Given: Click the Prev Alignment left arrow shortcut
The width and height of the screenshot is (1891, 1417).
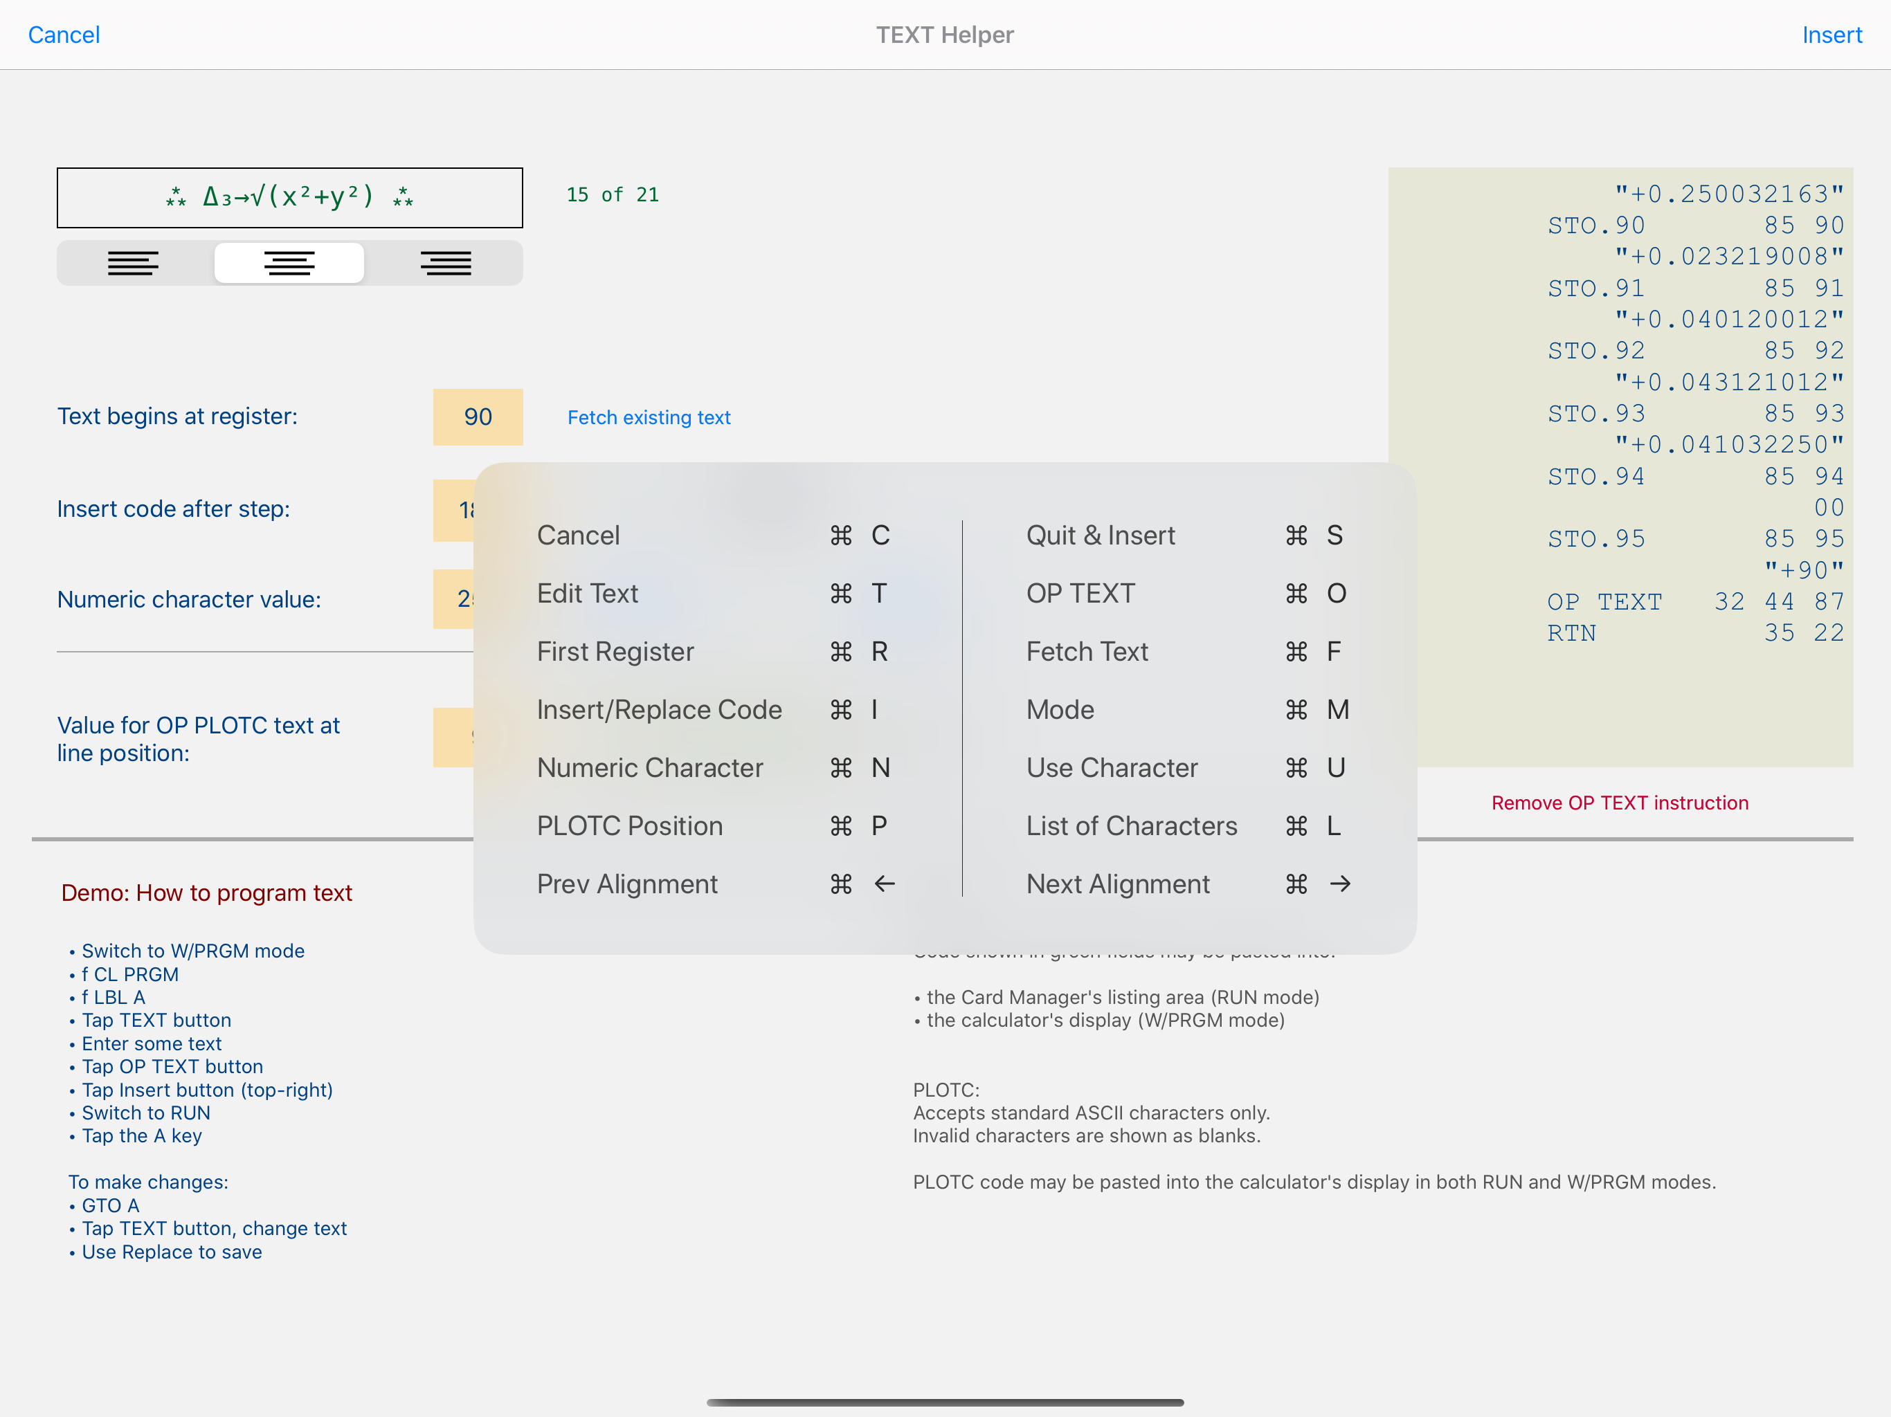Looking at the screenshot, I should pyautogui.click(x=885, y=884).
